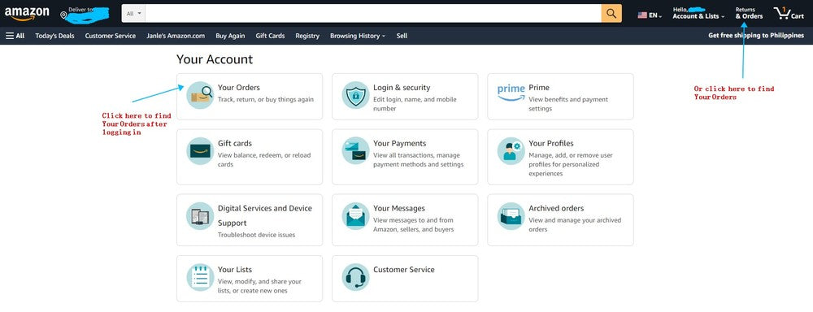Click Get free shipping to Philippines
The image size is (813, 312).
[756, 36]
